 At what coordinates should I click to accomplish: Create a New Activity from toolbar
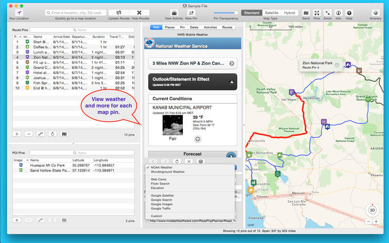tap(174, 13)
